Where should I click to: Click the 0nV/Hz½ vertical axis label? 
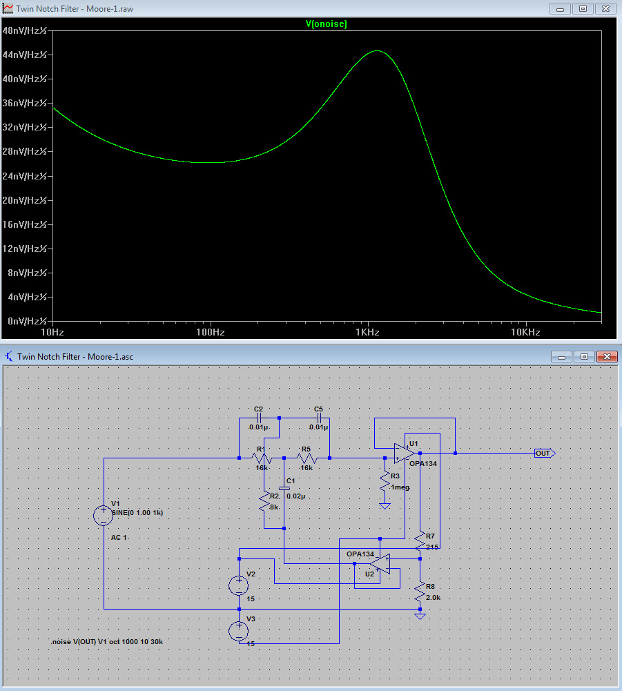click(28, 321)
